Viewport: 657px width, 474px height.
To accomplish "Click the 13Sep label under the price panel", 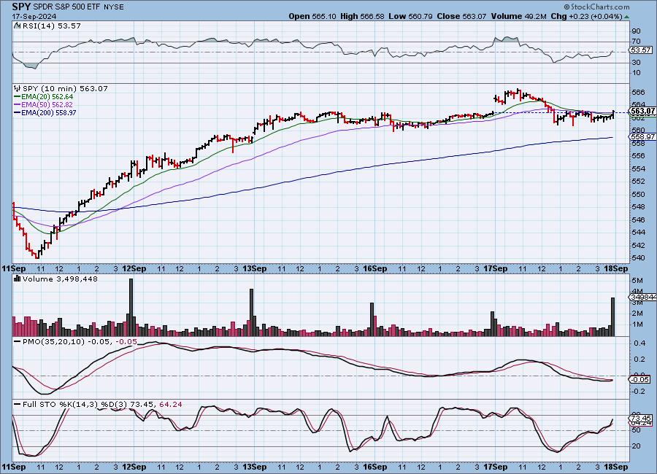I will click(x=255, y=268).
